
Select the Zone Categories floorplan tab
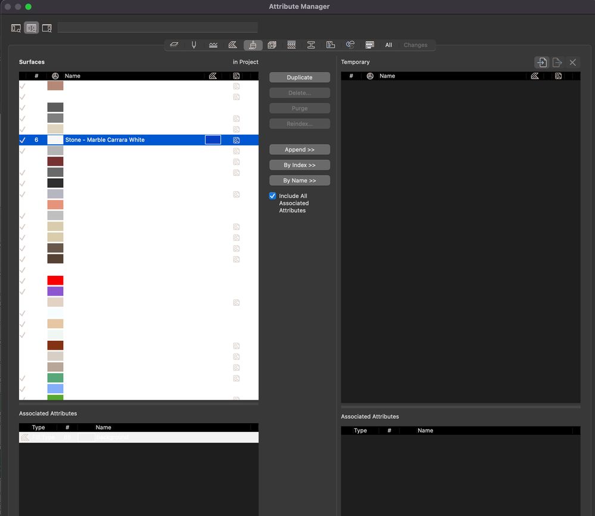click(x=331, y=45)
